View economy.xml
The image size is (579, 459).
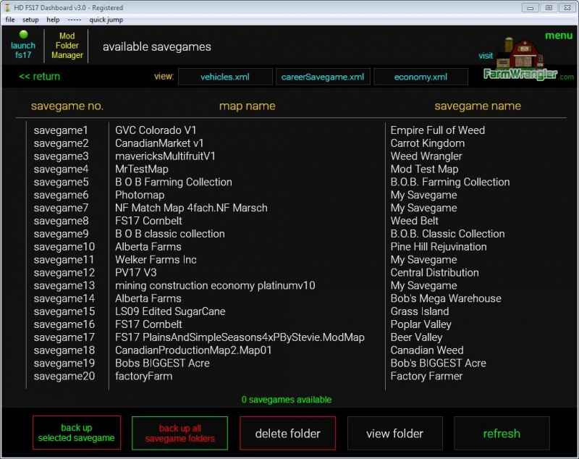click(x=420, y=77)
